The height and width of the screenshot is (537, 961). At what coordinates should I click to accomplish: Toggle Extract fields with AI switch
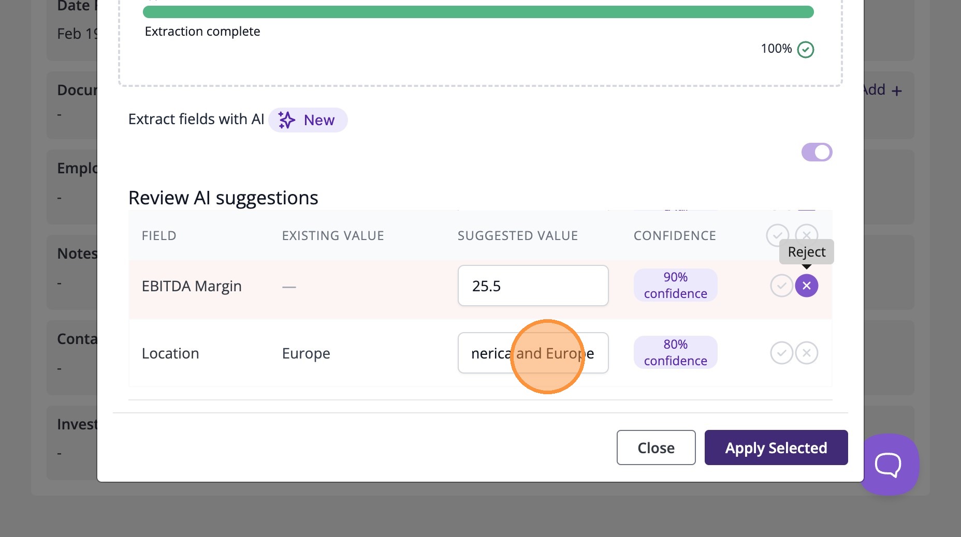pos(817,152)
